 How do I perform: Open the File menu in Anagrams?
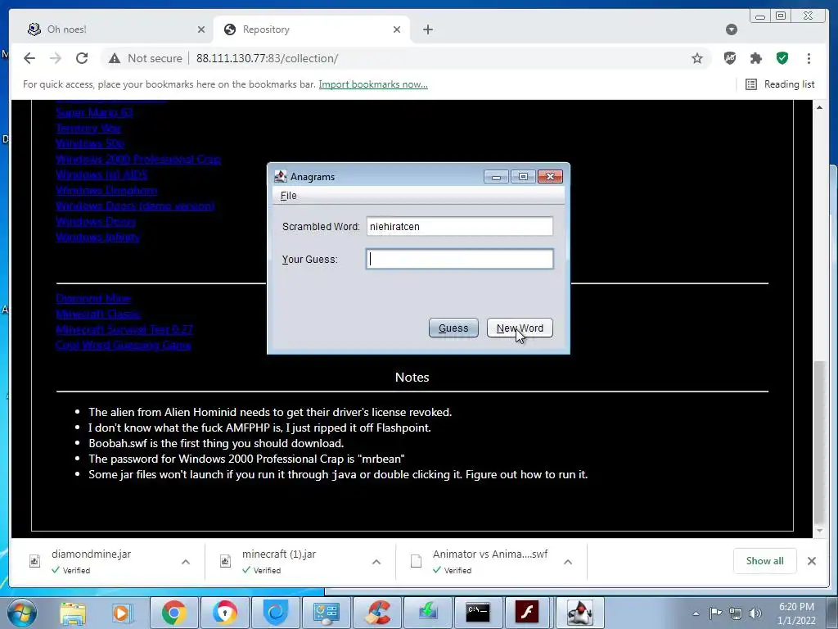[289, 196]
